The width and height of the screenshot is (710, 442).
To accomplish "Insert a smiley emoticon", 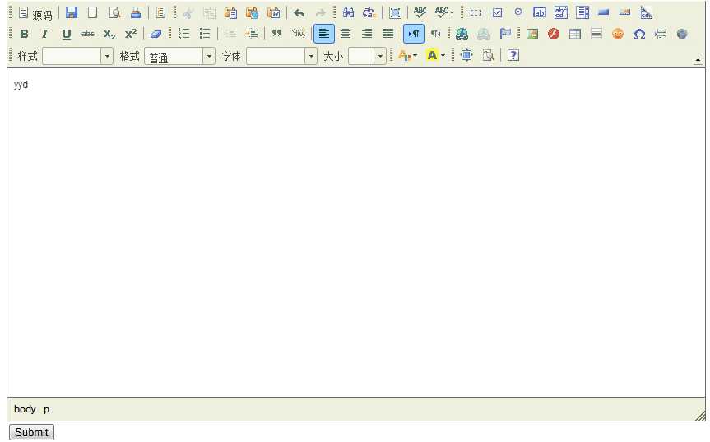I will 618,34.
